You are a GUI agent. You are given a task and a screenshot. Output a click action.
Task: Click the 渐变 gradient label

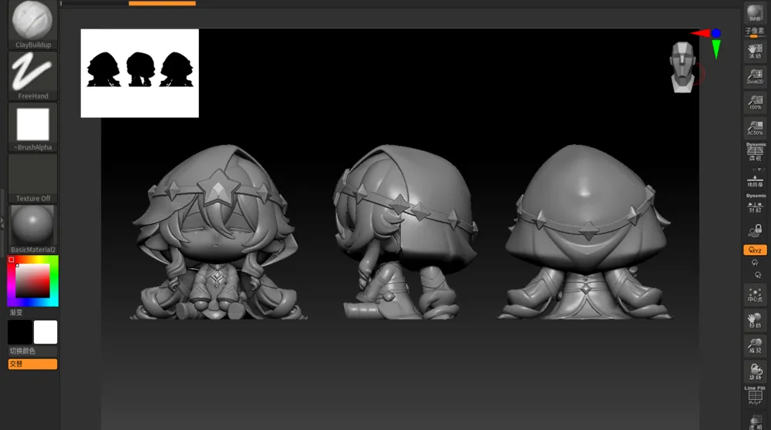point(16,313)
